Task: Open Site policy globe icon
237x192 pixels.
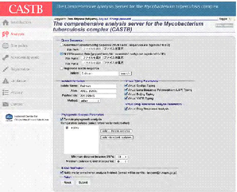Action: coord(6,46)
